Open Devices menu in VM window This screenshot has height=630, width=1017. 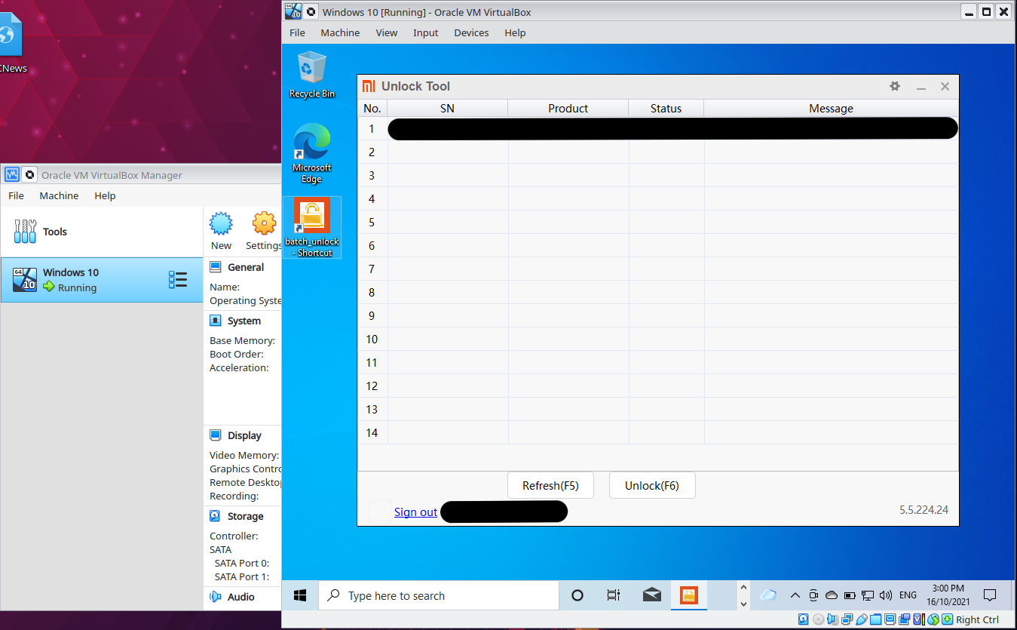click(471, 32)
